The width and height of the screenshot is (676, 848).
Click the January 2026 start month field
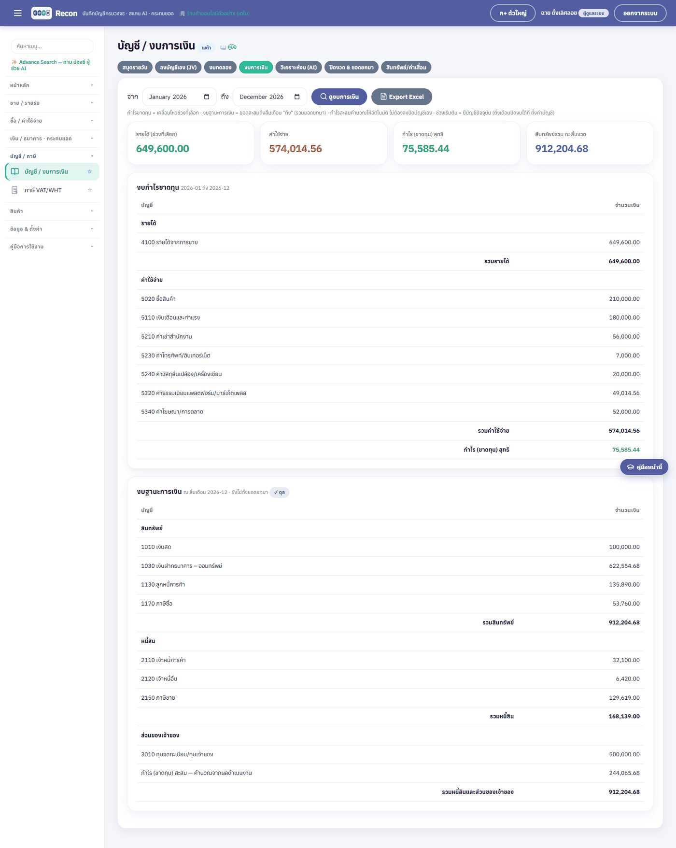tap(179, 97)
